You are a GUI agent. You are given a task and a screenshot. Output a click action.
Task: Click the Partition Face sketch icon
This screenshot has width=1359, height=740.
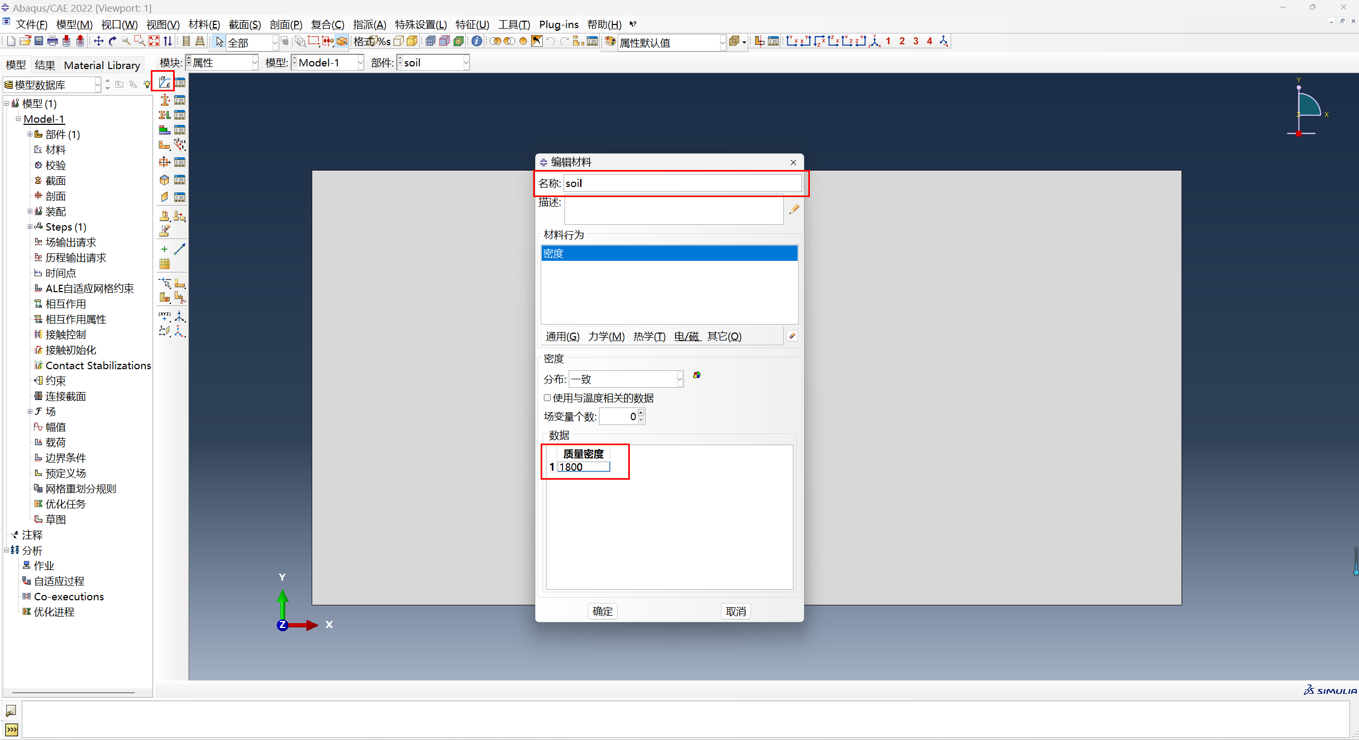180,283
